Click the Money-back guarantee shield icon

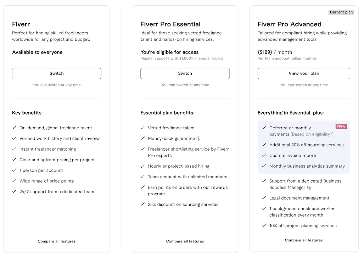point(199,139)
